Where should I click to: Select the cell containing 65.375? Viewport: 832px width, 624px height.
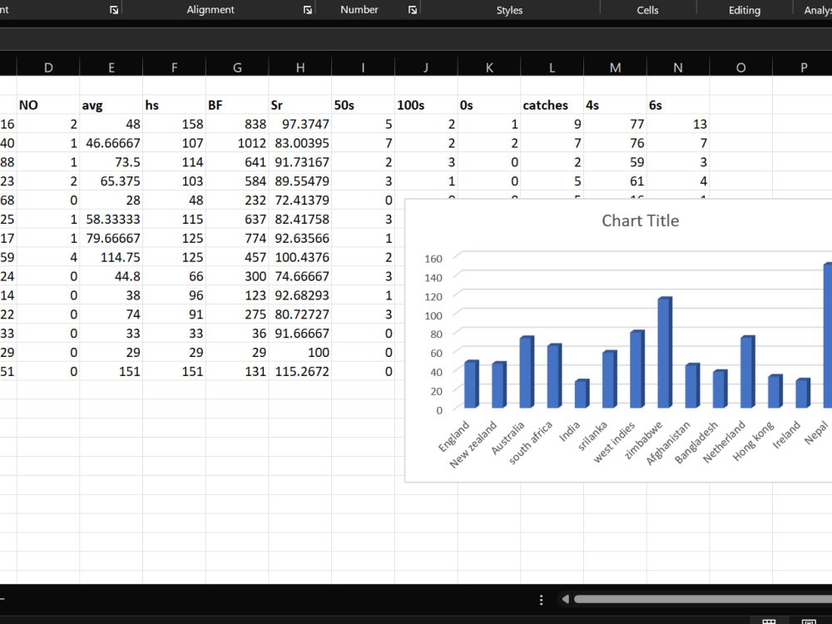[x=111, y=181]
